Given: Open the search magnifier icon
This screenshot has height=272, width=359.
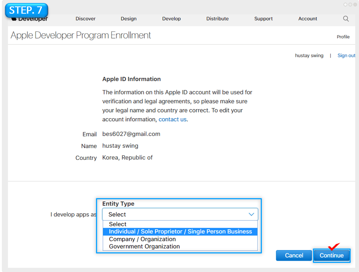Looking at the screenshot, I should (x=346, y=19).
